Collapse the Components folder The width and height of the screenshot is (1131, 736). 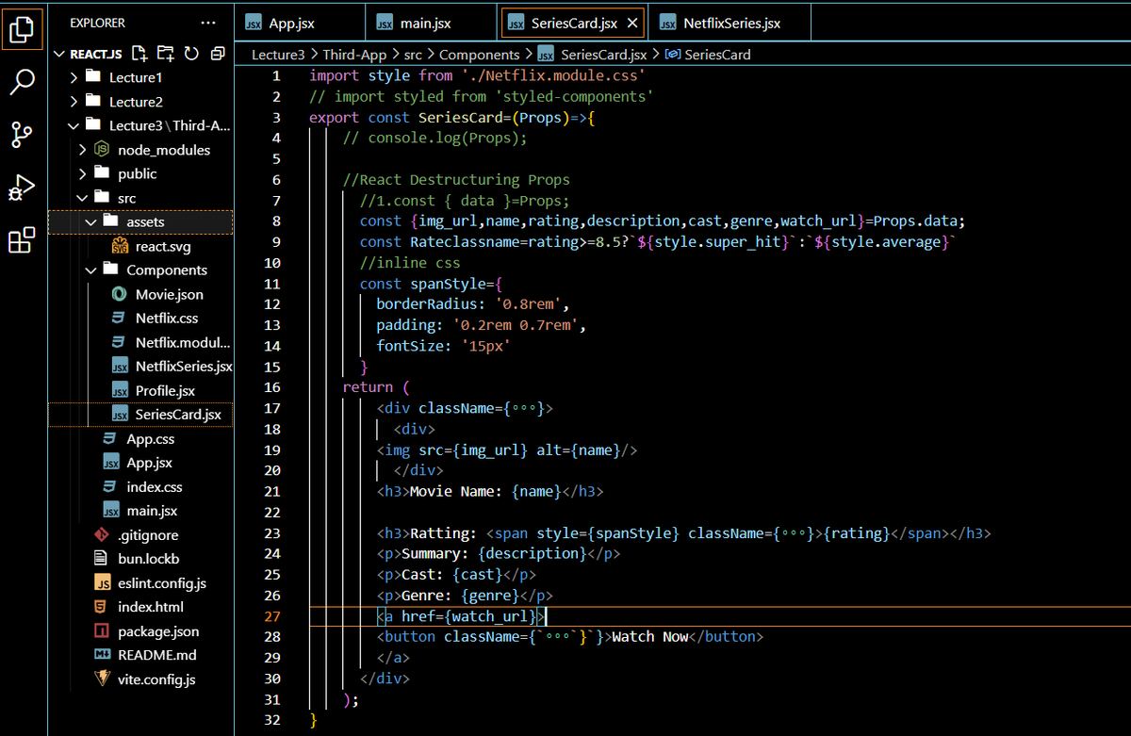(167, 270)
